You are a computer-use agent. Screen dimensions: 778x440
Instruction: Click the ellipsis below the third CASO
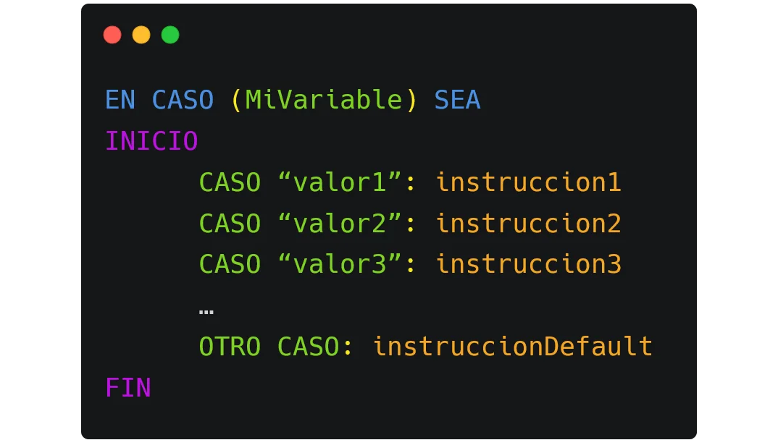[206, 311]
